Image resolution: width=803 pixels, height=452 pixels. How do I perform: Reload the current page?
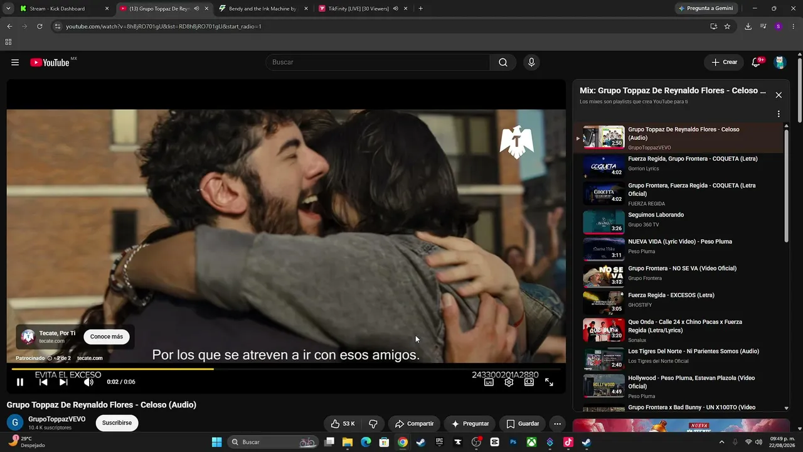pos(40,26)
